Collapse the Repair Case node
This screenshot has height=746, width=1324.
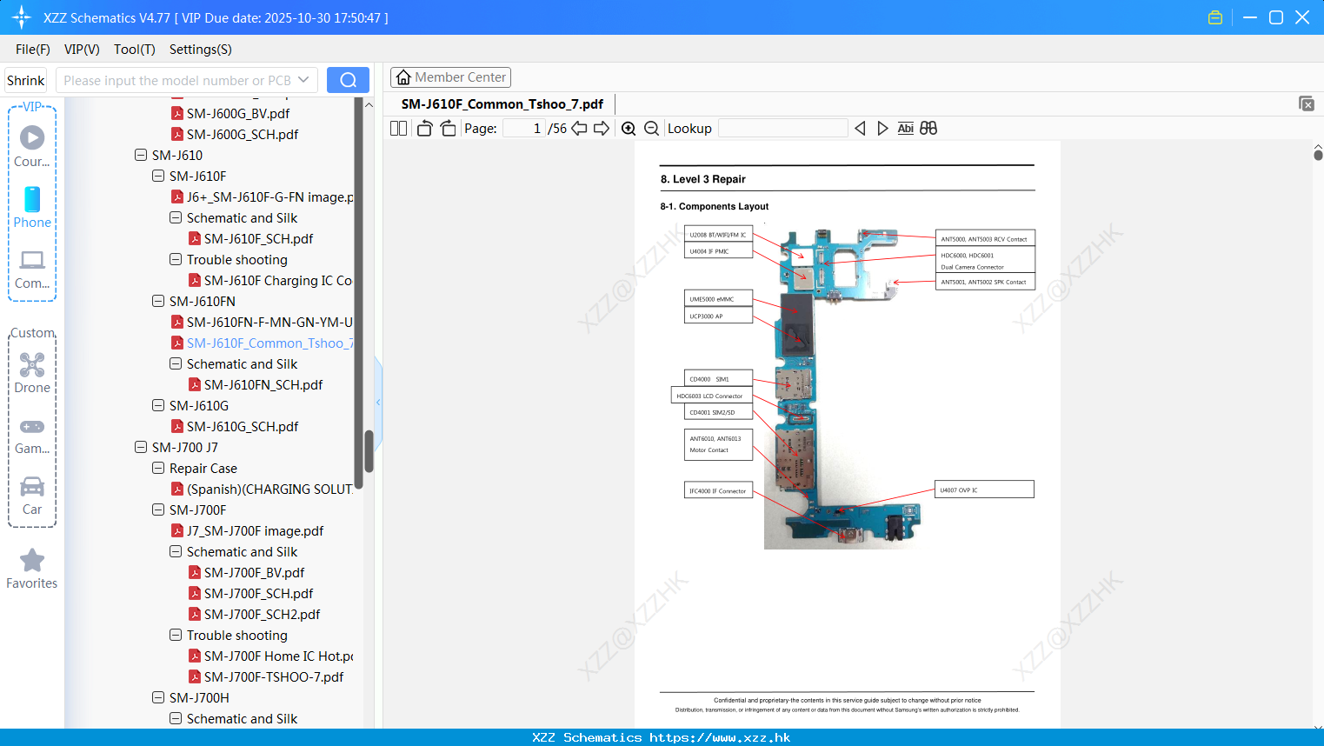tap(158, 468)
